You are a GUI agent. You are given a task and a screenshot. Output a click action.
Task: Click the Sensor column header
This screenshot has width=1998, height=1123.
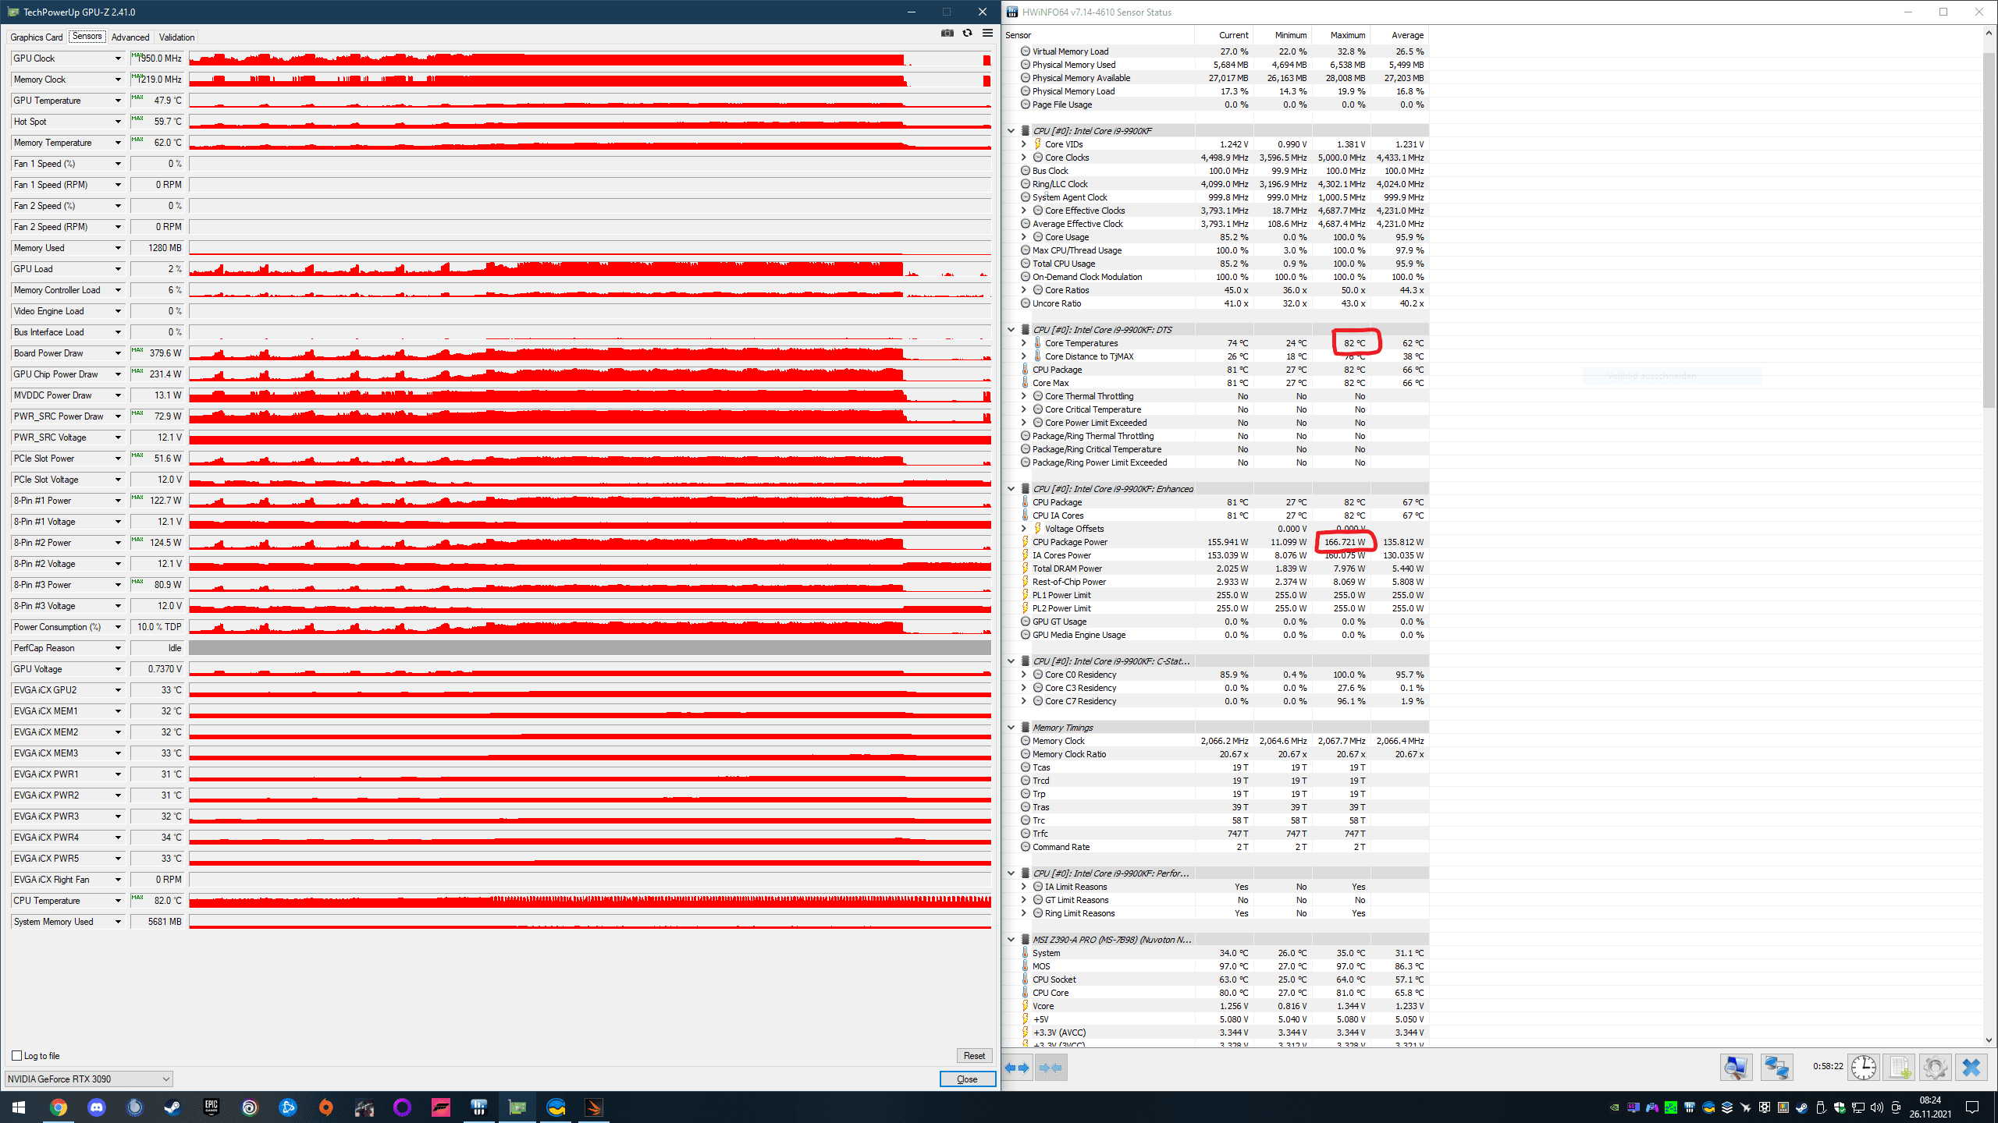click(1098, 35)
